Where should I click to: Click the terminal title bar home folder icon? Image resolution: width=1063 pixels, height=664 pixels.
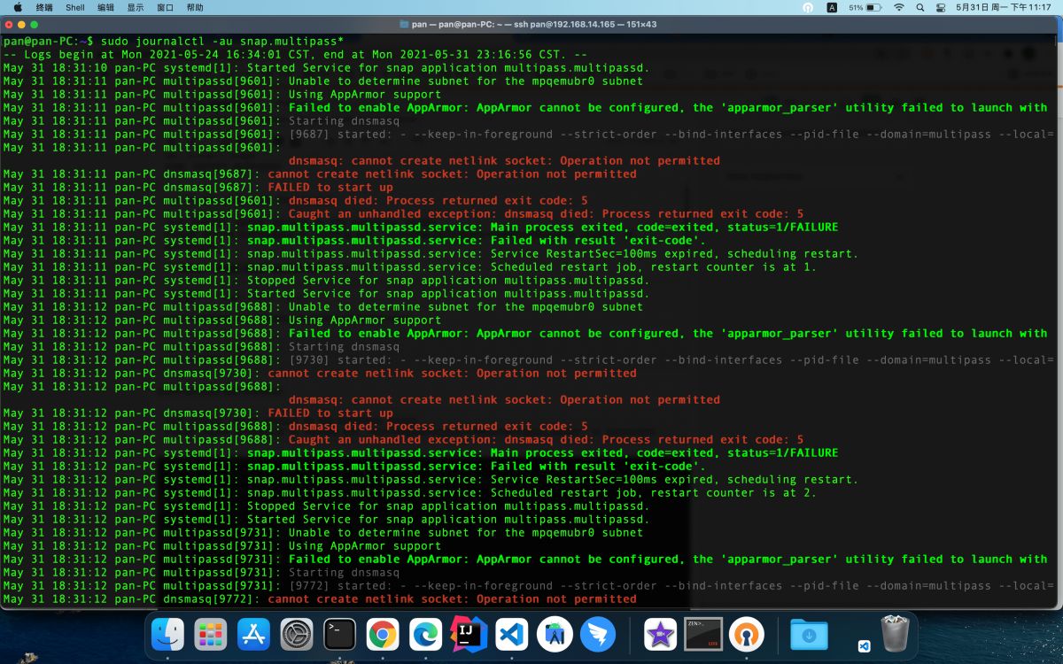click(405, 24)
